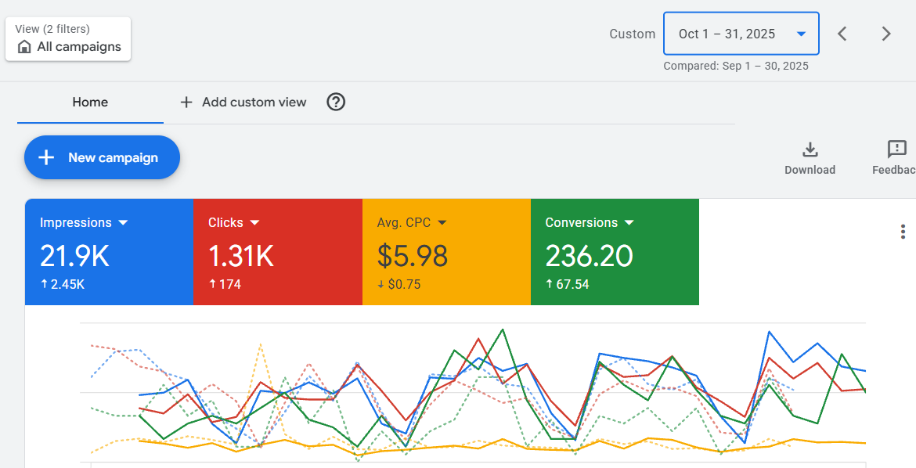
Task: Expand the Impressions metric dropdown arrow
Action: pos(123,223)
